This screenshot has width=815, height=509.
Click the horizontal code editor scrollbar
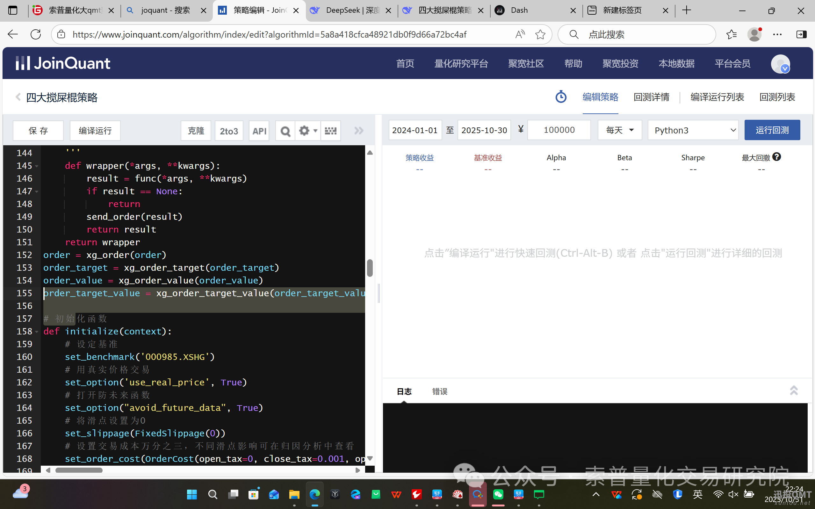pos(79,470)
